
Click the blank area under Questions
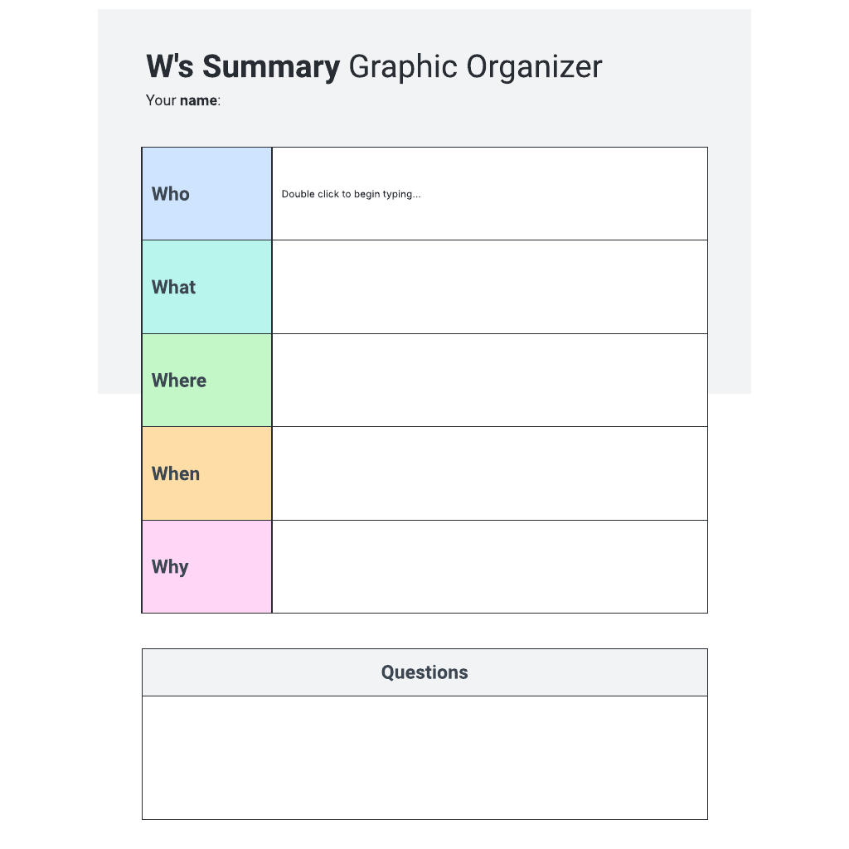[424, 758]
